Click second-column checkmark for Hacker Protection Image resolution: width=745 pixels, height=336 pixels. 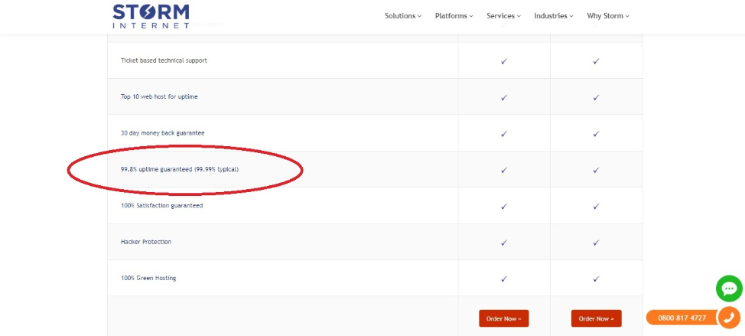coord(596,243)
